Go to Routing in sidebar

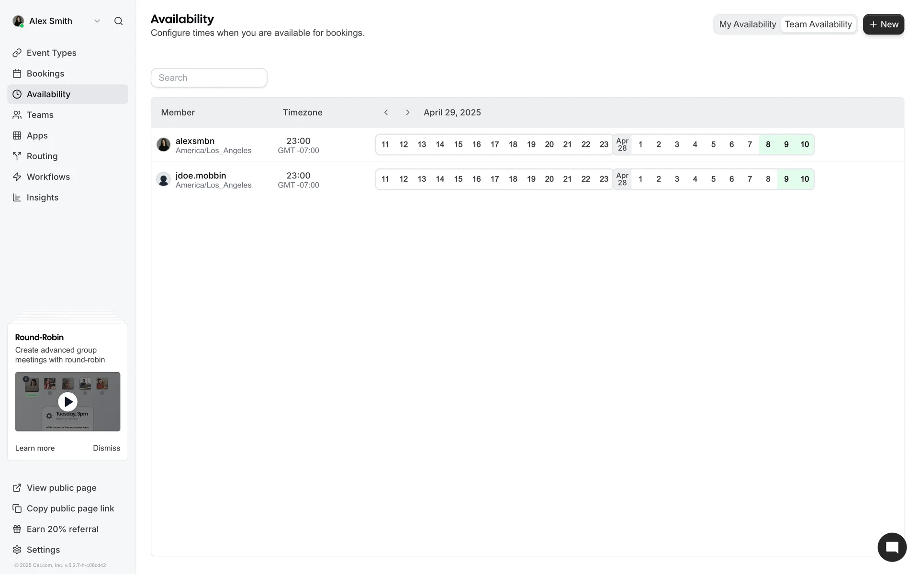click(x=42, y=156)
